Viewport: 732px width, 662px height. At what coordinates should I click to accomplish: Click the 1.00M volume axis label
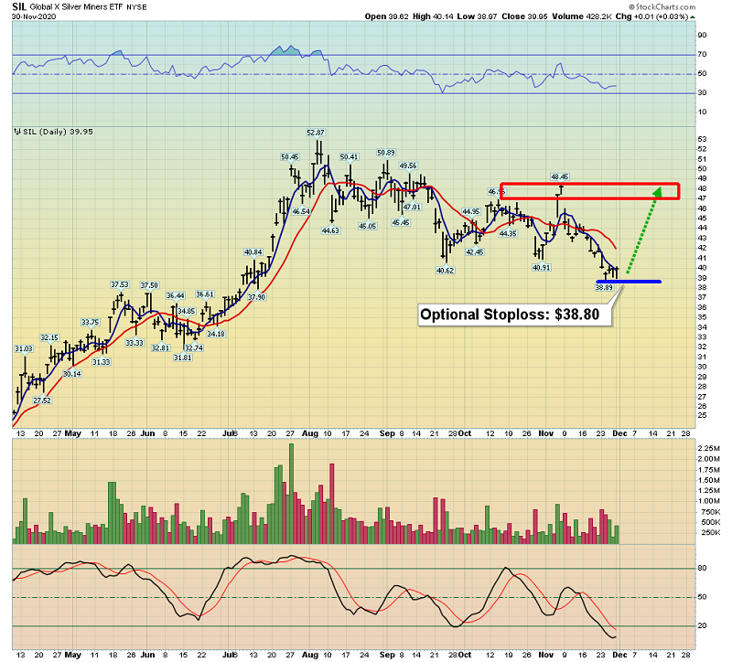tap(708, 501)
